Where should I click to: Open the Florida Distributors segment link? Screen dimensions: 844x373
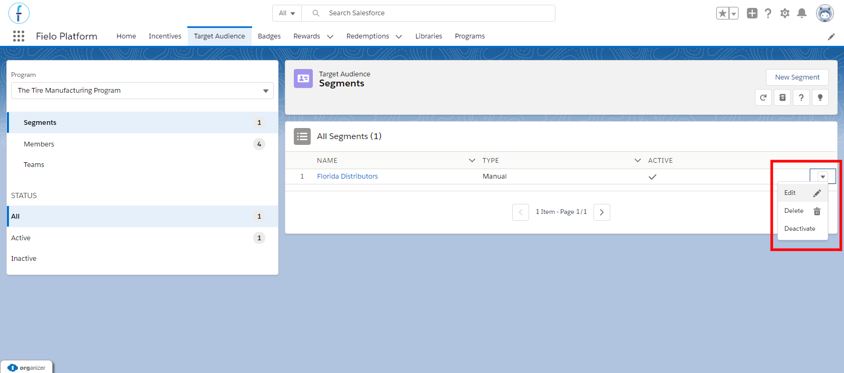point(347,176)
